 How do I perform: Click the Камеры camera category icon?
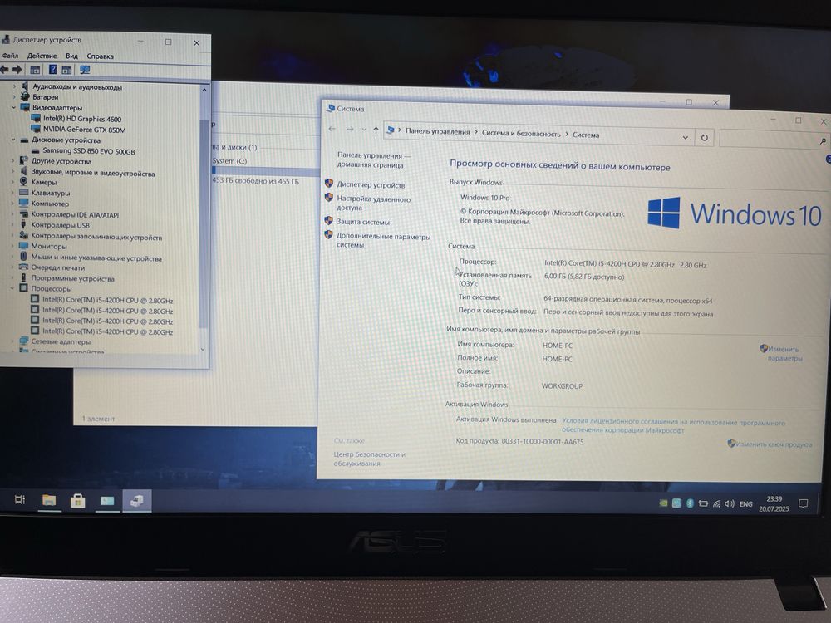coord(23,182)
